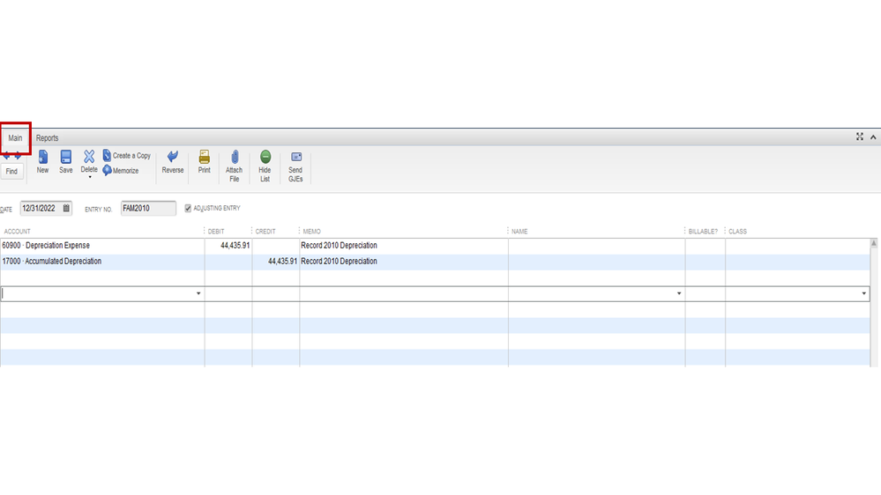The width and height of the screenshot is (881, 495).
Task: Click the Memo cell in active row
Action: pos(404,293)
